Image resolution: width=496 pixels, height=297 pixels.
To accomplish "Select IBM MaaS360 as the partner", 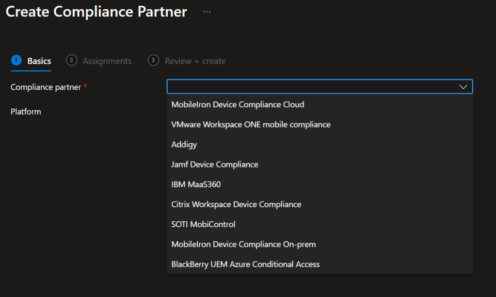I will pos(196,184).
